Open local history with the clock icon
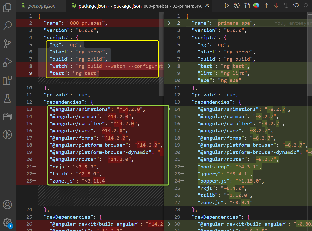The width and height of the screenshot is (312, 231). click(x=236, y=5)
